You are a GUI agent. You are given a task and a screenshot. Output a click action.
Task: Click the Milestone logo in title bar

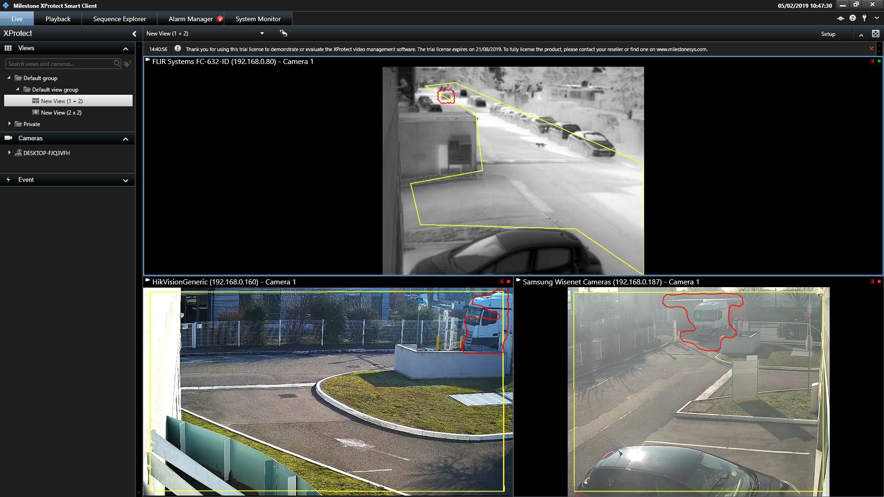point(6,6)
